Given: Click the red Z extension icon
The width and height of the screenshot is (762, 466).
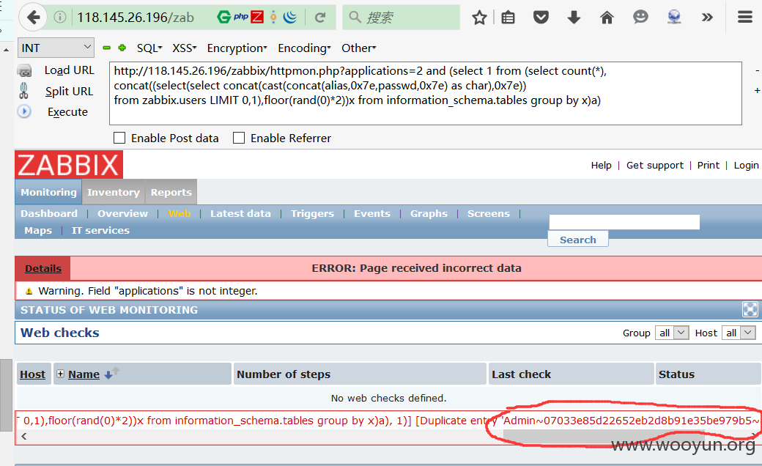Looking at the screenshot, I should 257,18.
